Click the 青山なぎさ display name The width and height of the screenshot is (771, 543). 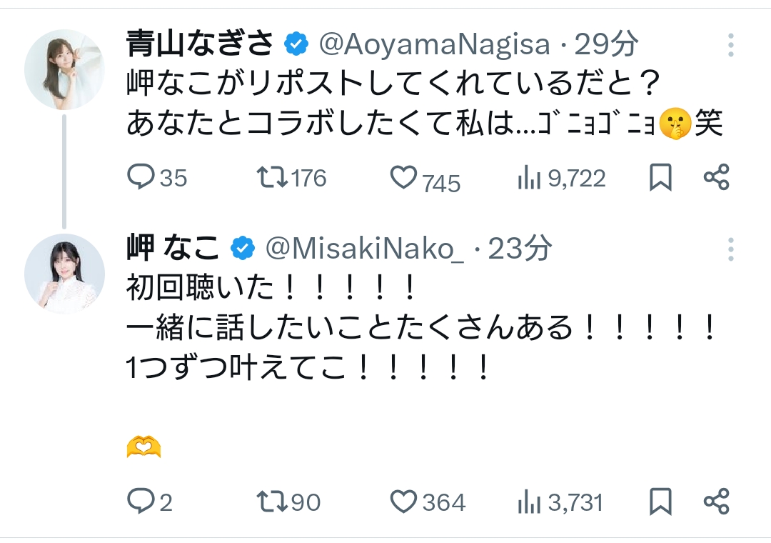(200, 45)
